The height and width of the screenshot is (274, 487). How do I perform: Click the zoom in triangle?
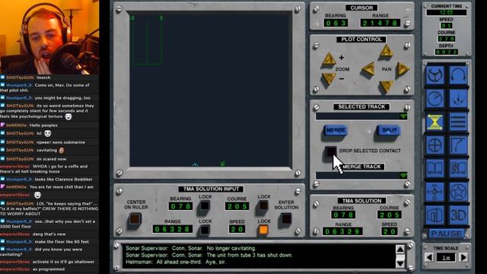click(x=329, y=59)
